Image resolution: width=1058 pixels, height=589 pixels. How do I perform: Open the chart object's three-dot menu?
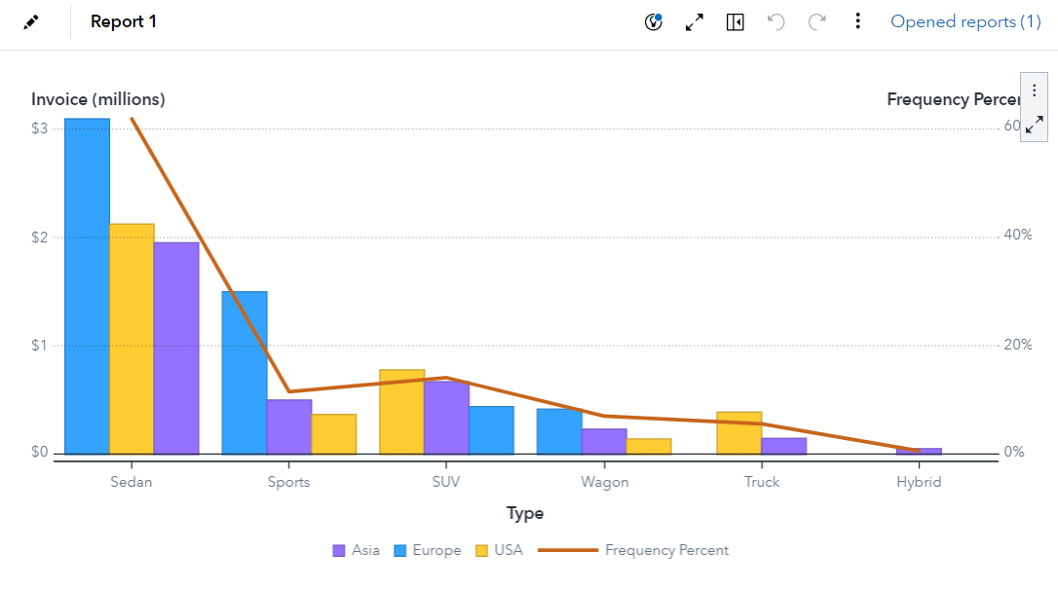tap(1035, 90)
